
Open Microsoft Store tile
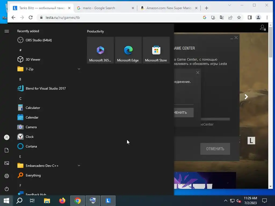pyautogui.click(x=156, y=50)
